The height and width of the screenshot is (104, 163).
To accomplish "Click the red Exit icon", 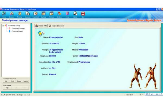I will point(83,14).
